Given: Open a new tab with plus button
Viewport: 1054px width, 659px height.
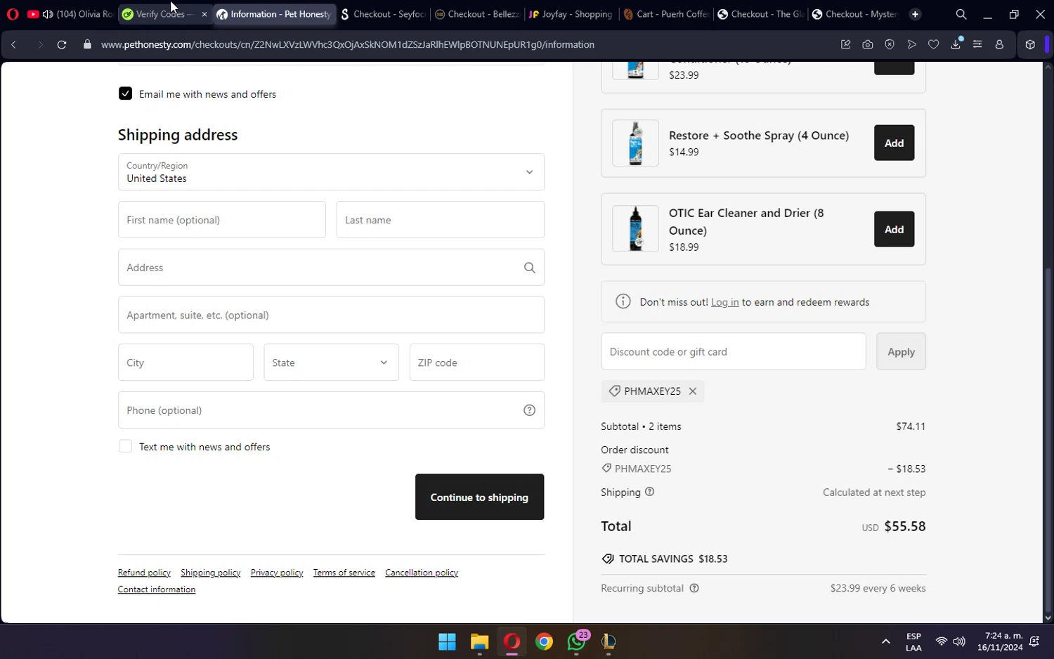Looking at the screenshot, I should pos(915,14).
